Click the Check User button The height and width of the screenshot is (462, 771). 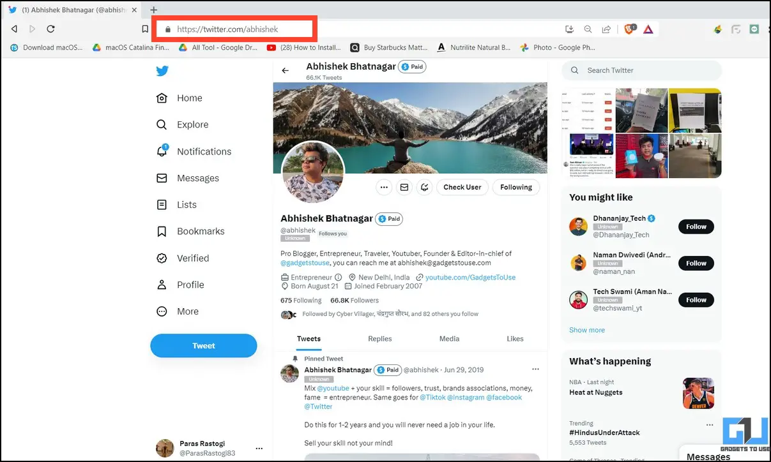point(462,187)
